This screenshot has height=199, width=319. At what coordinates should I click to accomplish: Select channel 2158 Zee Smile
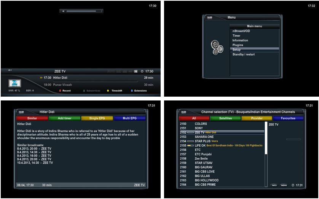[222, 159]
